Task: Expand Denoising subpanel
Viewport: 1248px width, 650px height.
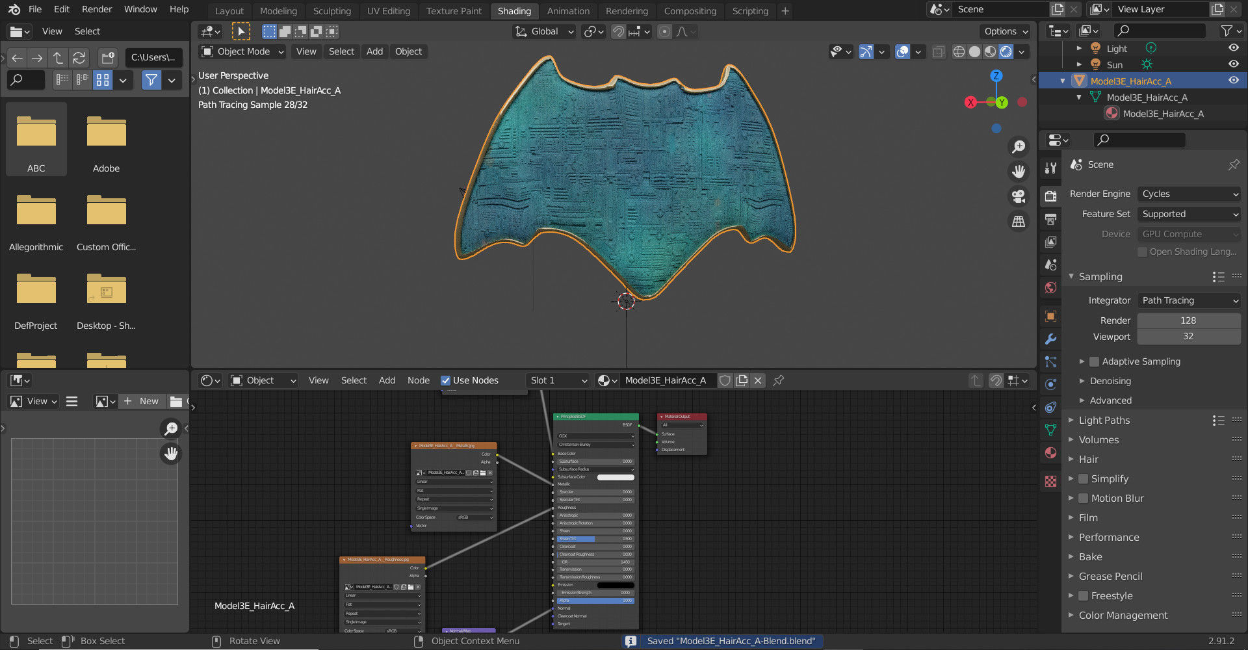Action: (1110, 381)
